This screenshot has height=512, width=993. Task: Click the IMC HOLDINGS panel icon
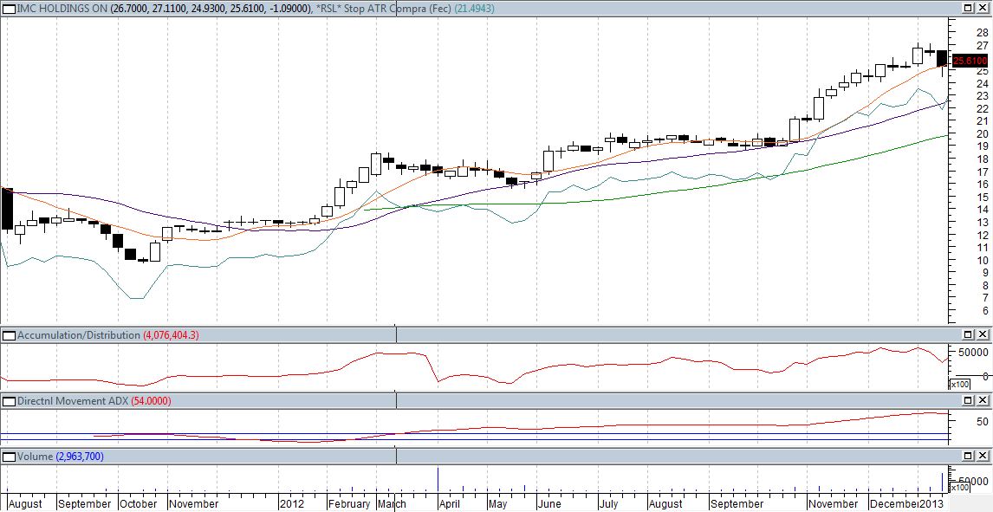coord(9,8)
